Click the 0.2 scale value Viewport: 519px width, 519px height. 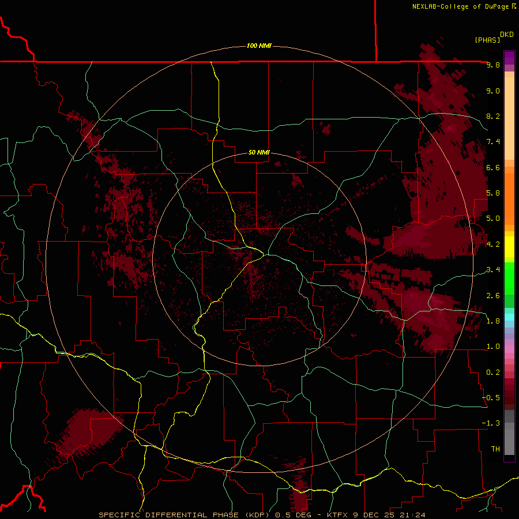pyautogui.click(x=493, y=373)
